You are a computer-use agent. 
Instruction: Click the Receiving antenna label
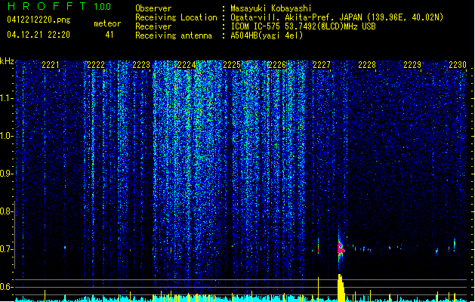coord(174,35)
